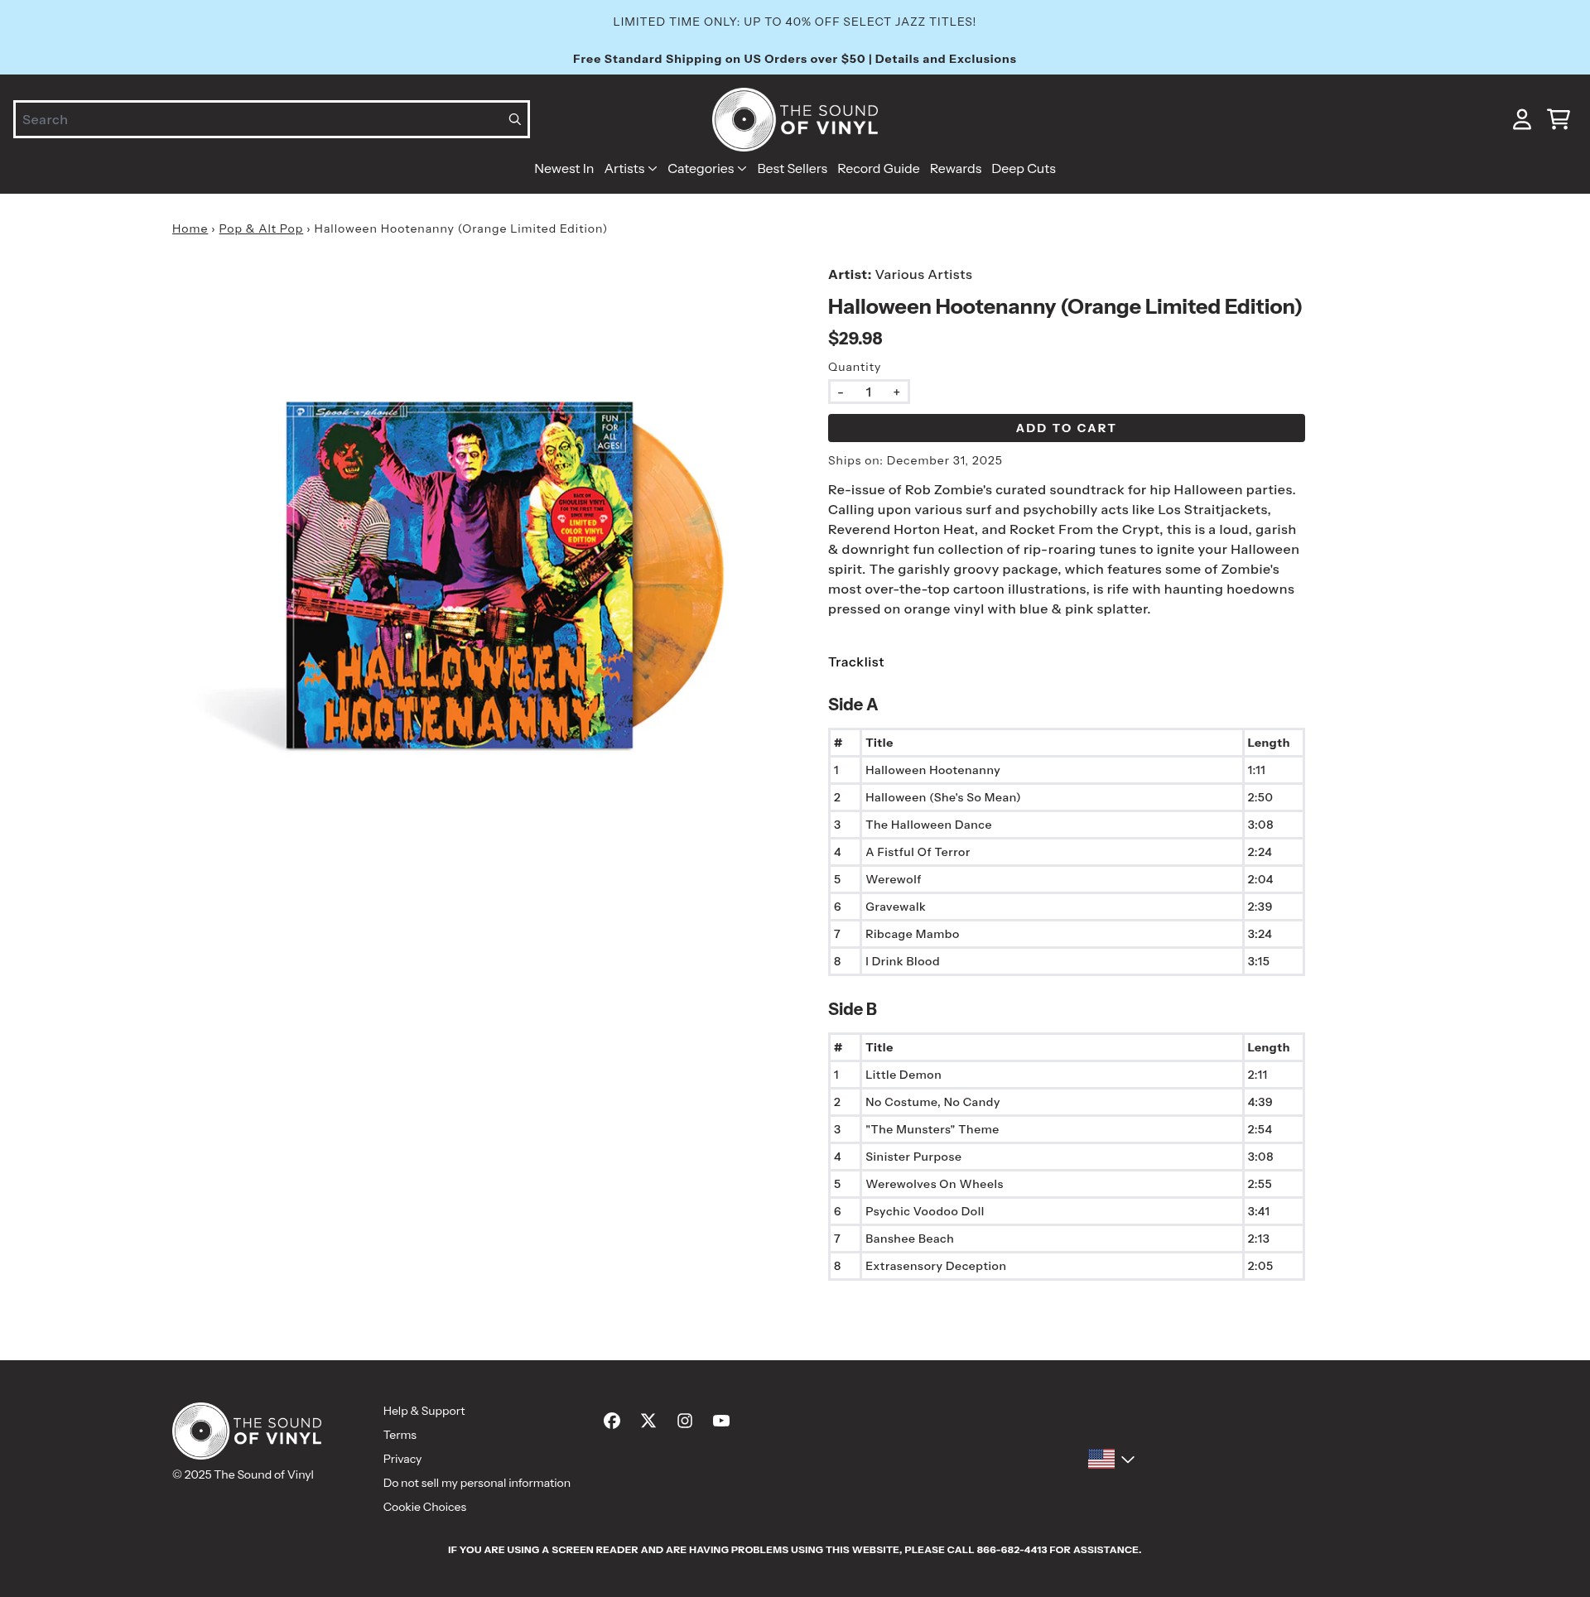Click the Halloween Hootenanny album cover image

pyautogui.click(x=460, y=575)
